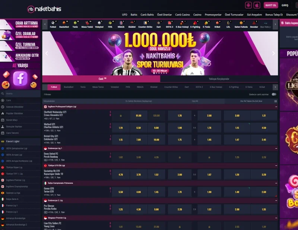Select the Masa Tenisi filter tab
The image size is (298, 230).
(x=98, y=87)
